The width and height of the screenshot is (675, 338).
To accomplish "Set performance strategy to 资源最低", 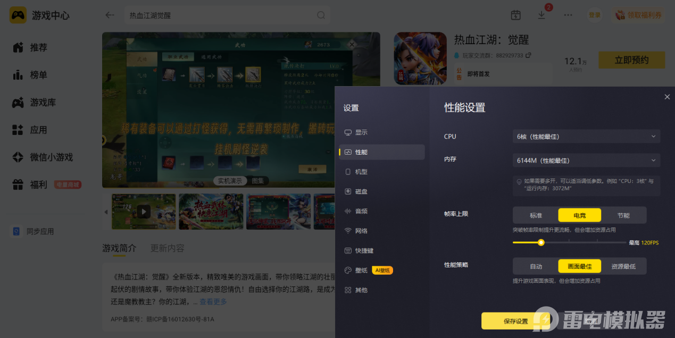I will click(623, 266).
